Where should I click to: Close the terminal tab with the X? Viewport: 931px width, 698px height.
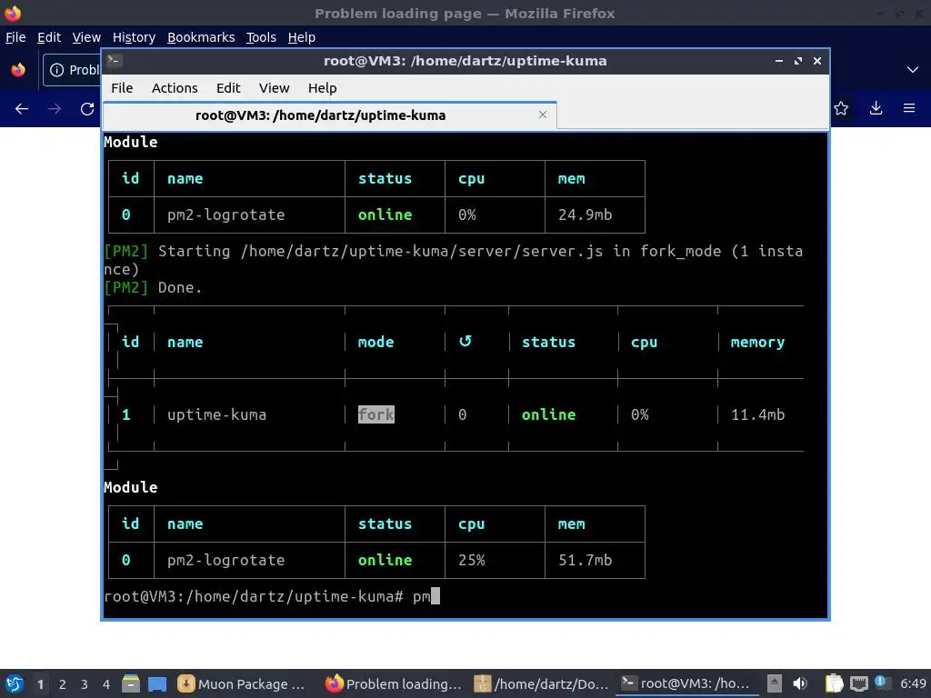pos(542,115)
